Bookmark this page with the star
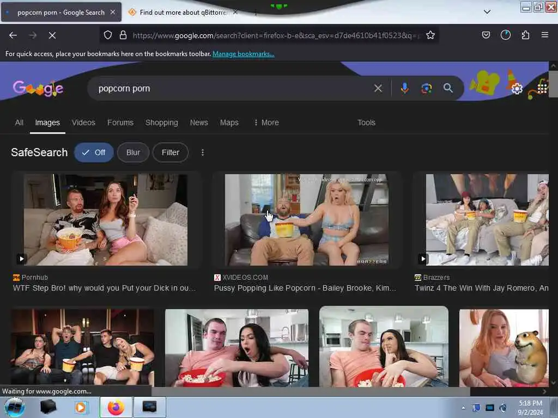 tap(430, 35)
